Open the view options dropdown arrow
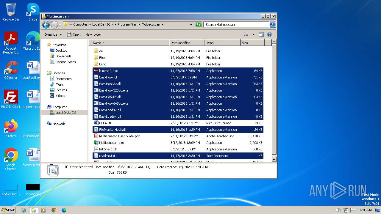381x214 pixels. coord(253,34)
